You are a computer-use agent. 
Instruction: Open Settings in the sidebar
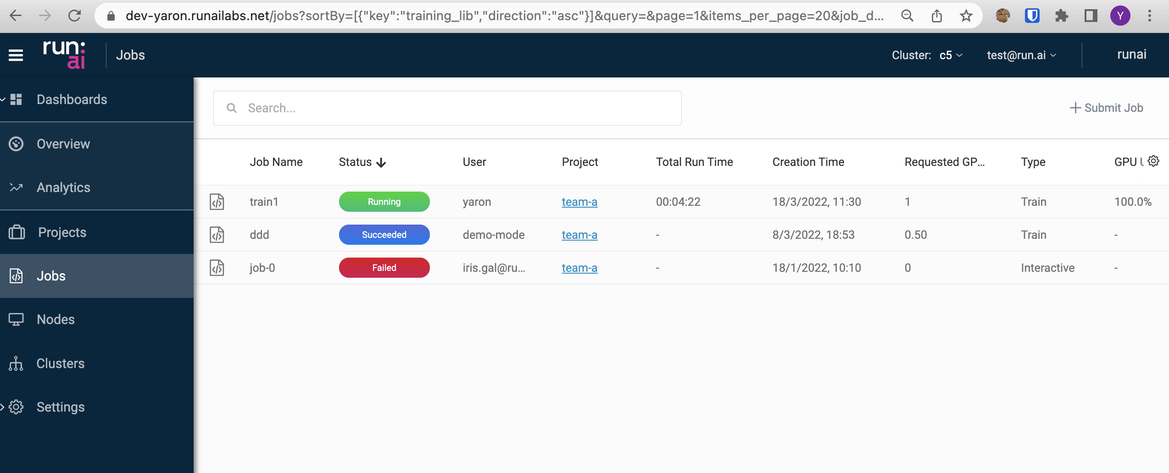click(x=97, y=407)
